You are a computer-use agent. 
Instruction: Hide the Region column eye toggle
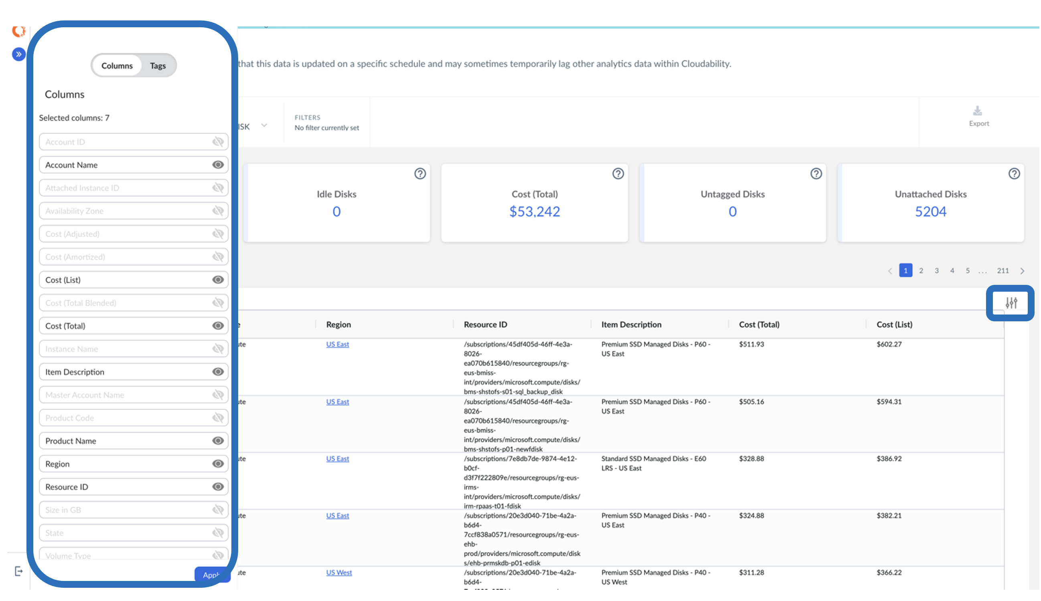pyautogui.click(x=218, y=464)
